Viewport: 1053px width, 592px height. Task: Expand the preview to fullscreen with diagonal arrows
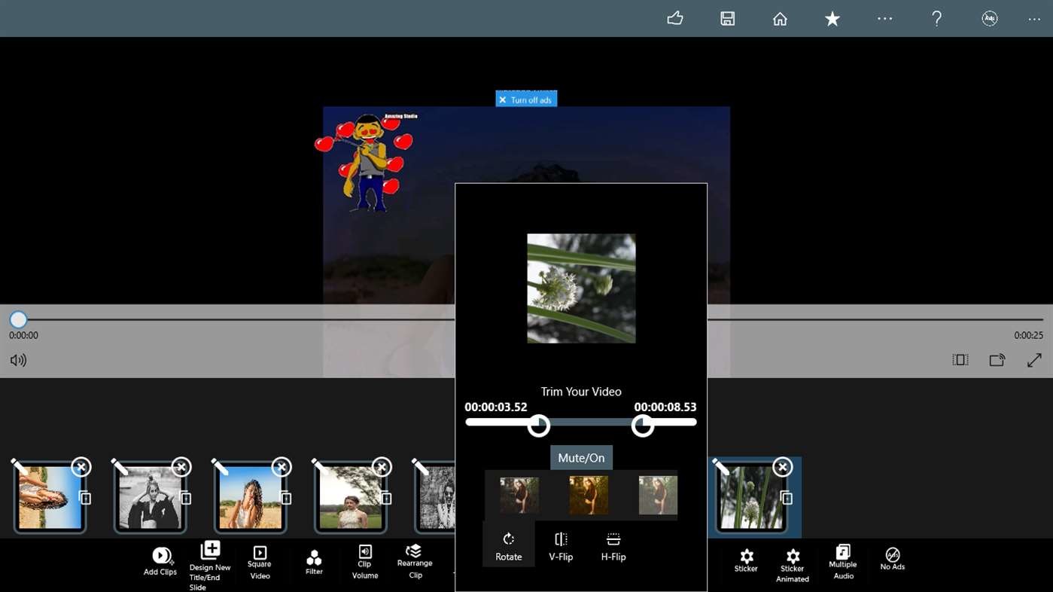click(x=1034, y=359)
